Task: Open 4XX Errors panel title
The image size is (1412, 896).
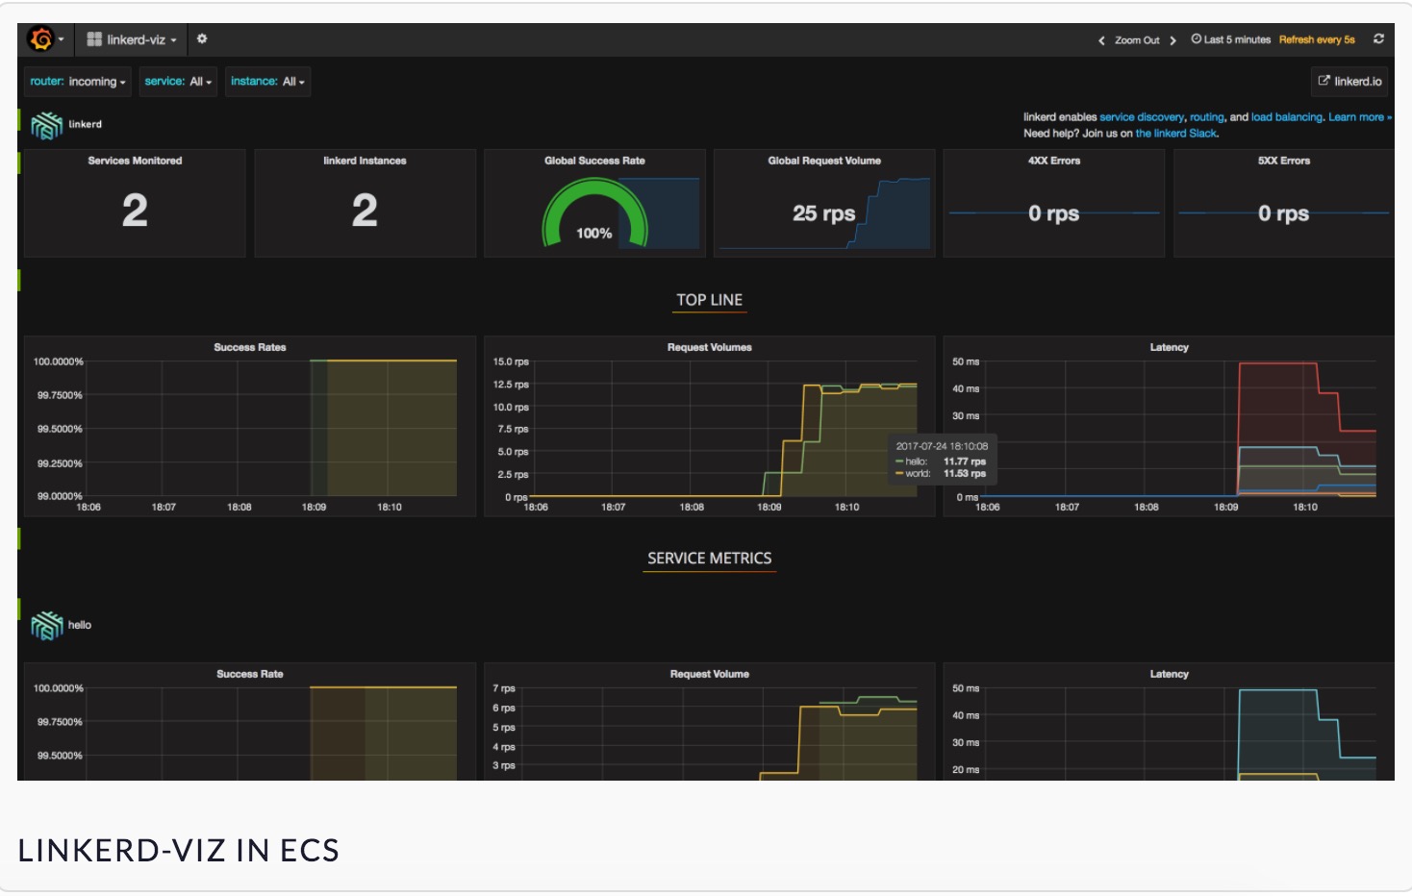Action: (x=1054, y=161)
